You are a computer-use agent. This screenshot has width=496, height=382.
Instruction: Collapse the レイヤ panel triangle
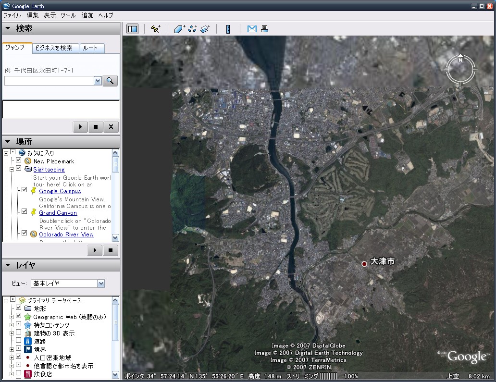pyautogui.click(x=8, y=265)
